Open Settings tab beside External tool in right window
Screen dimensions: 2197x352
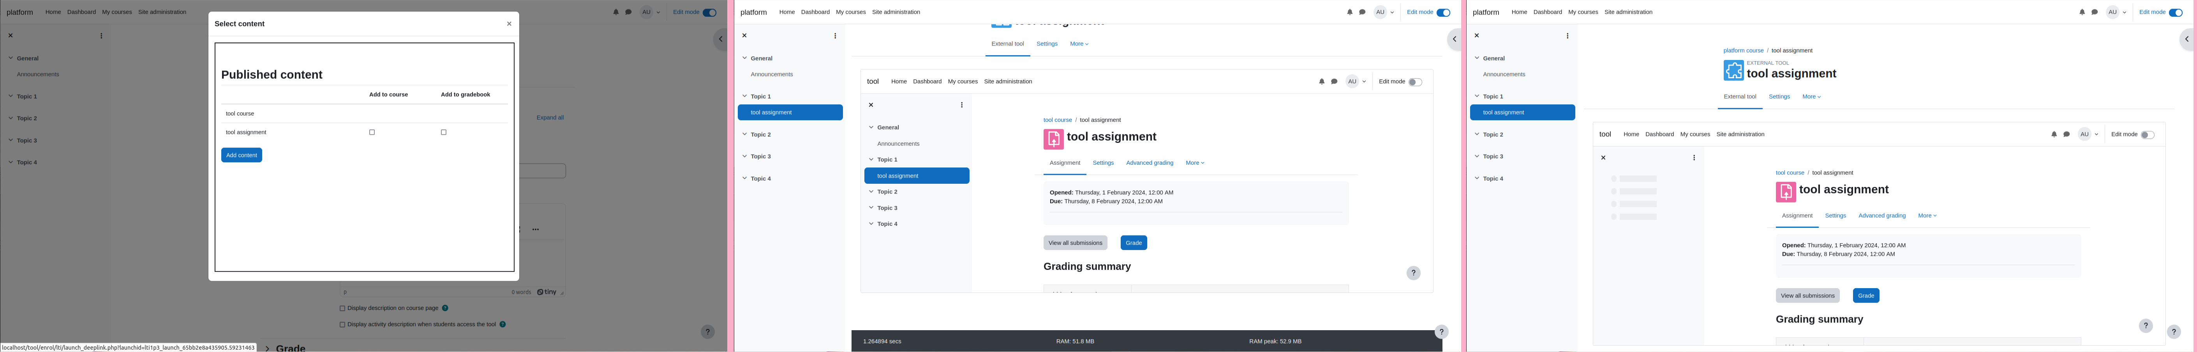pyautogui.click(x=1779, y=96)
